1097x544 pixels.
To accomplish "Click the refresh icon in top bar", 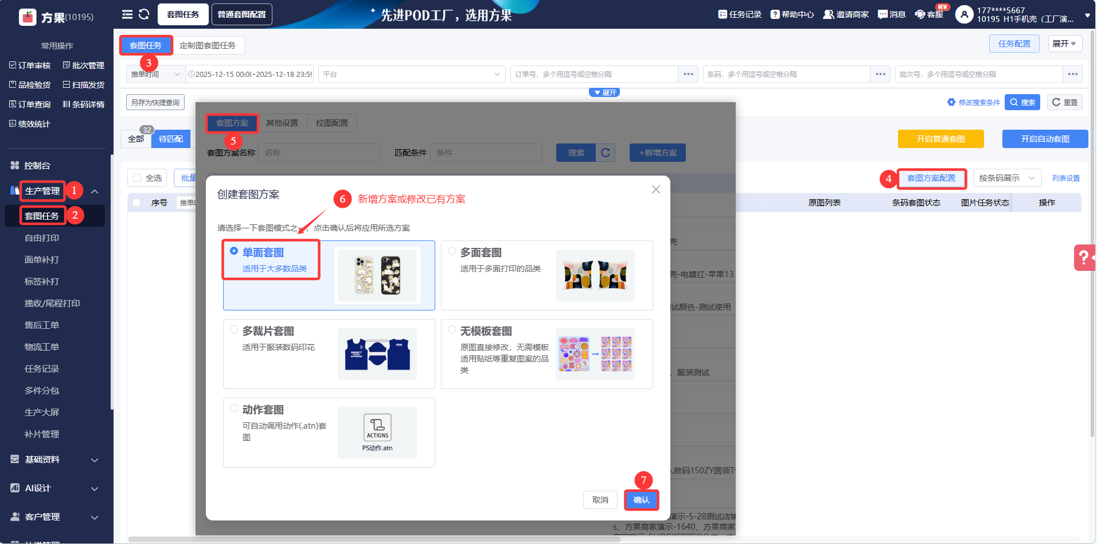I will click(x=144, y=14).
